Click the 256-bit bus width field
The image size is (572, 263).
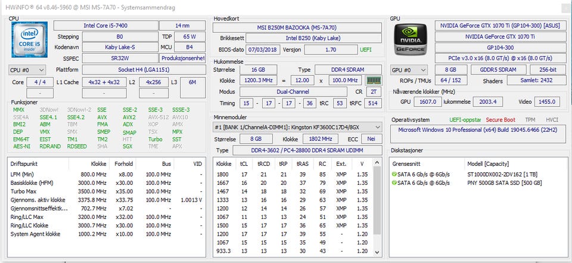[548, 70]
